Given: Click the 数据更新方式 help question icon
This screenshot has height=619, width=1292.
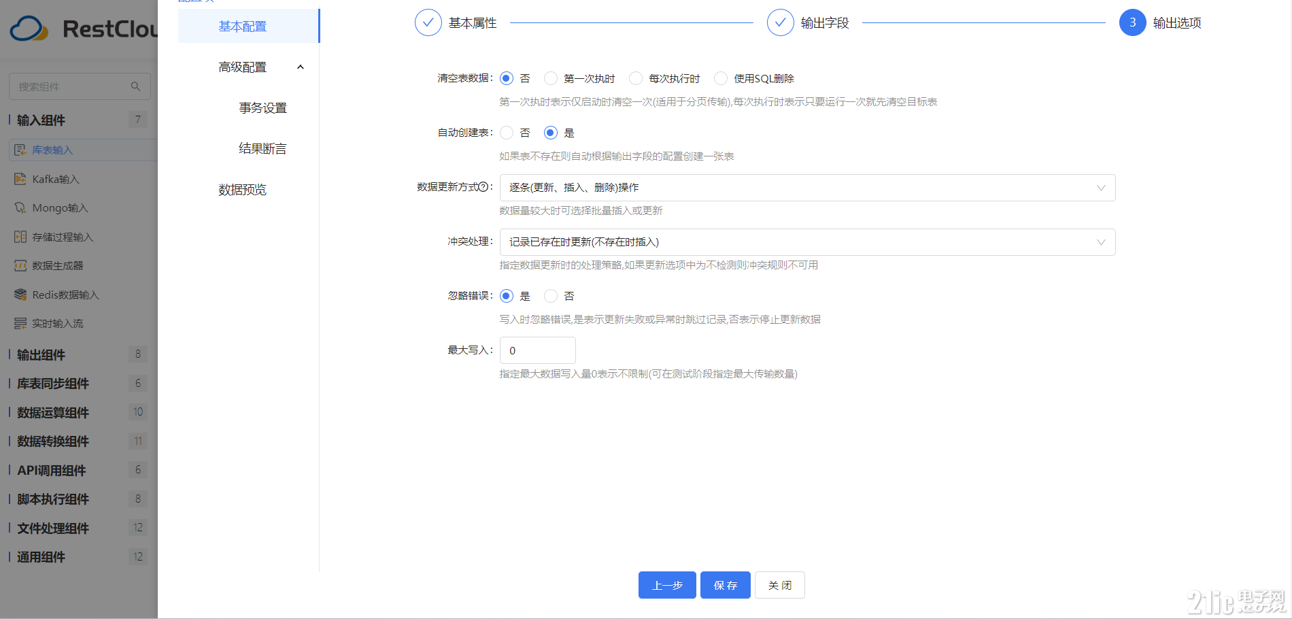Looking at the screenshot, I should pos(483,187).
